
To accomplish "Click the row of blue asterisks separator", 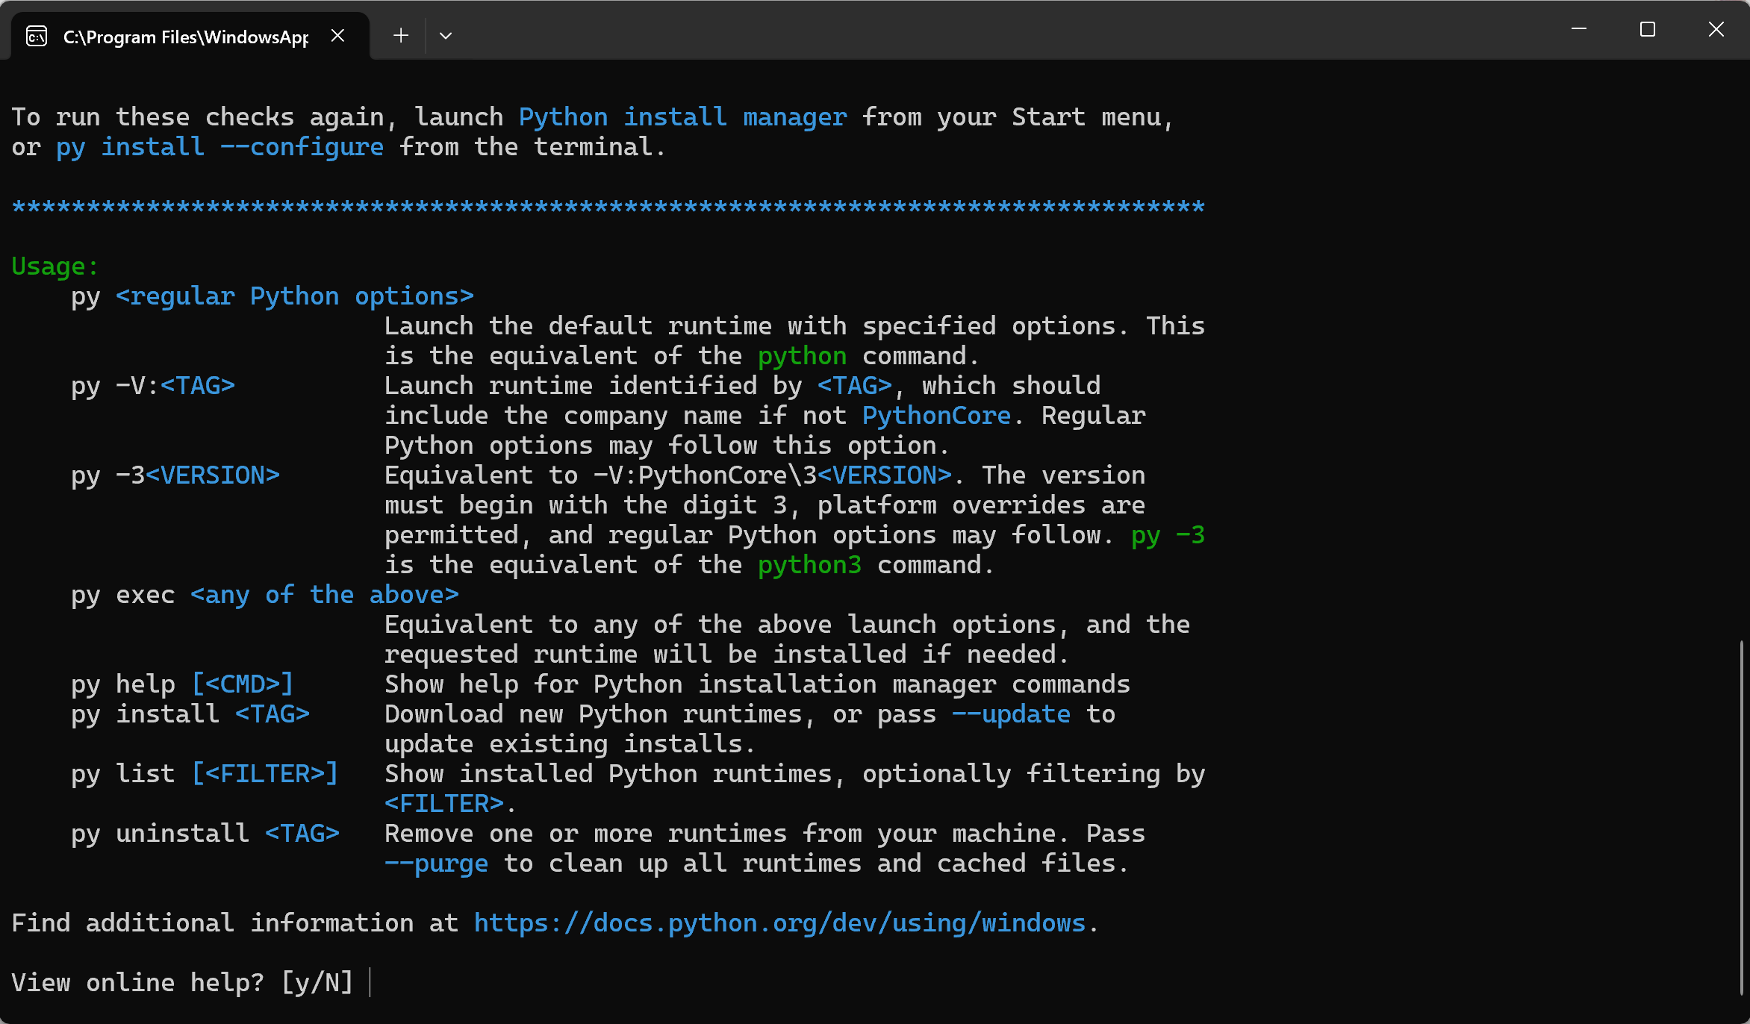I will (608, 207).
